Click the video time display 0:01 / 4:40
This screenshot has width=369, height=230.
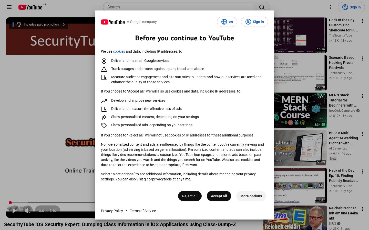coord(47,211)
